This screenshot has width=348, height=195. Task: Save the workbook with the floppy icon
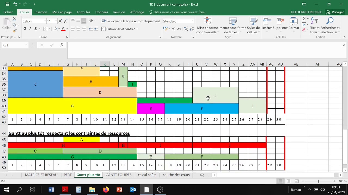7,4
